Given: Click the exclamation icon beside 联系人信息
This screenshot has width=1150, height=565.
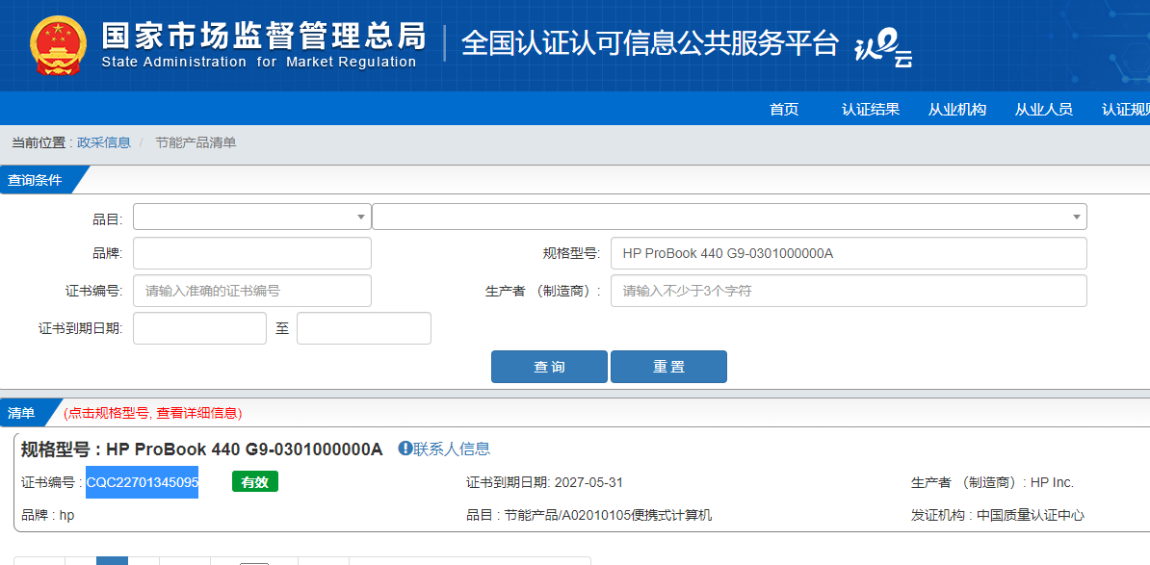Looking at the screenshot, I should coord(405,449).
